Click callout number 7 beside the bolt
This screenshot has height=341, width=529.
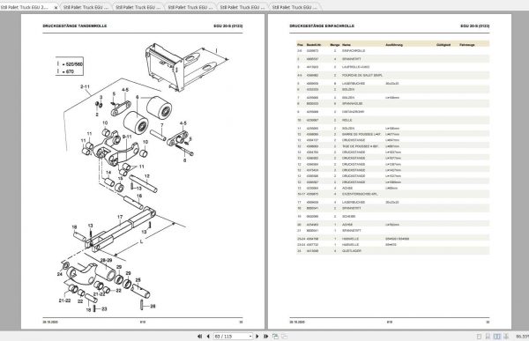click(x=162, y=125)
